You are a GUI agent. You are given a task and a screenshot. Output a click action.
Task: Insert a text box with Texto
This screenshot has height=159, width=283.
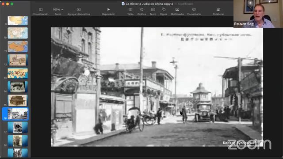(153, 11)
